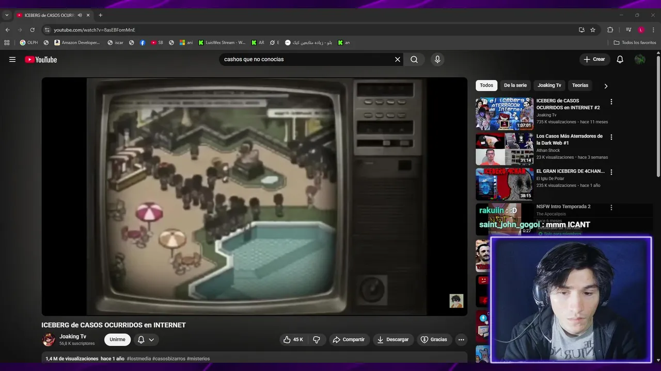Click the Descargar download button
The image size is (661, 371).
394,340
